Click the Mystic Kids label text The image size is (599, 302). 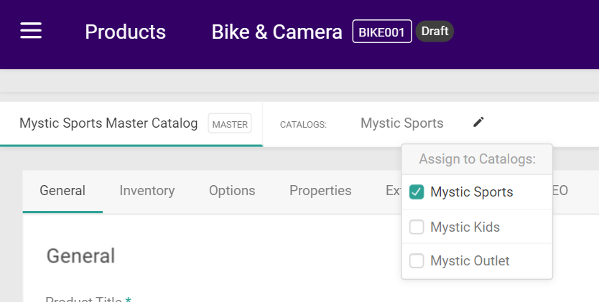point(465,227)
